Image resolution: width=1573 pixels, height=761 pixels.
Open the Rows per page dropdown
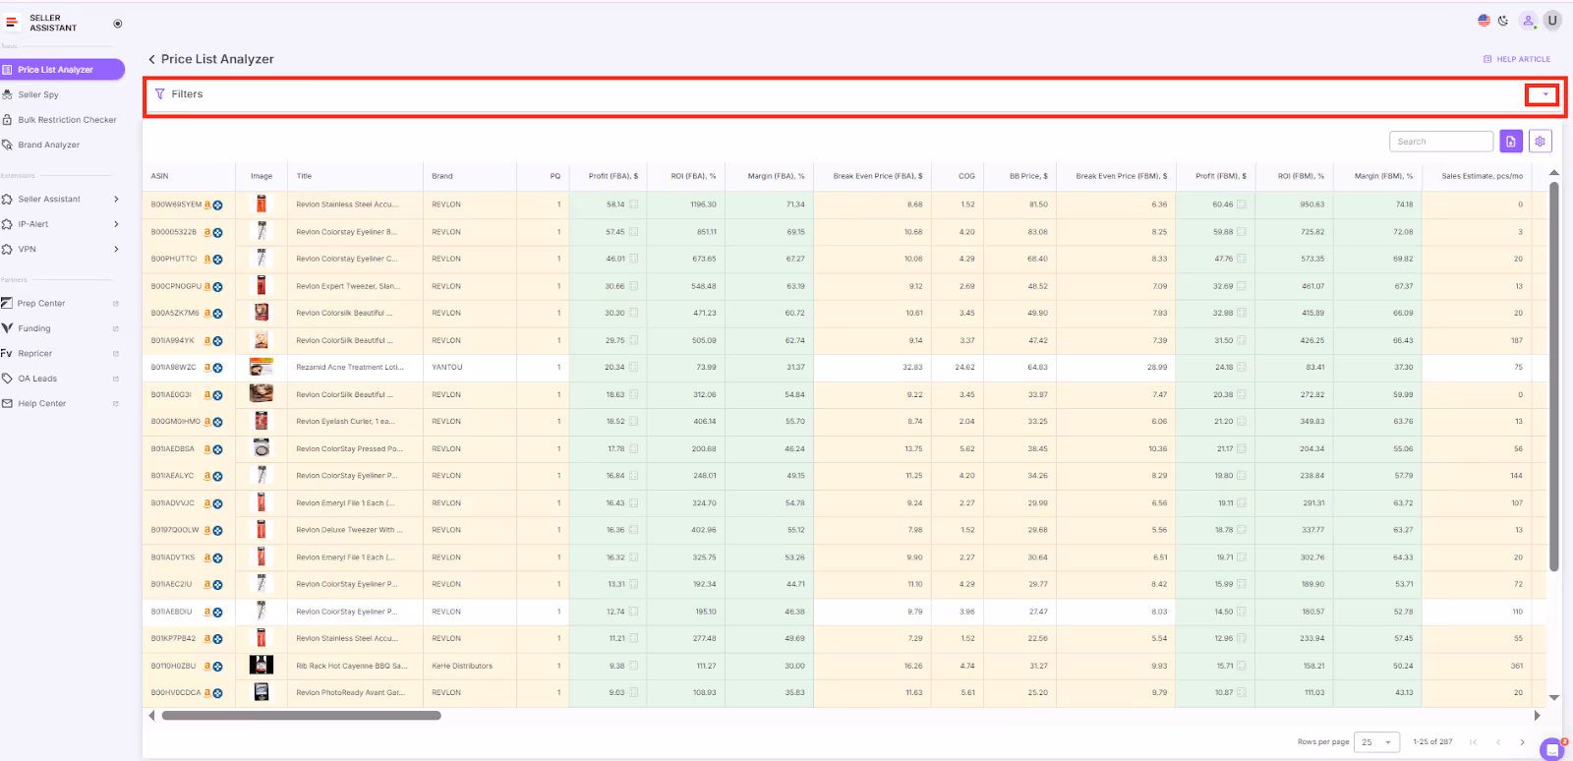(1377, 742)
